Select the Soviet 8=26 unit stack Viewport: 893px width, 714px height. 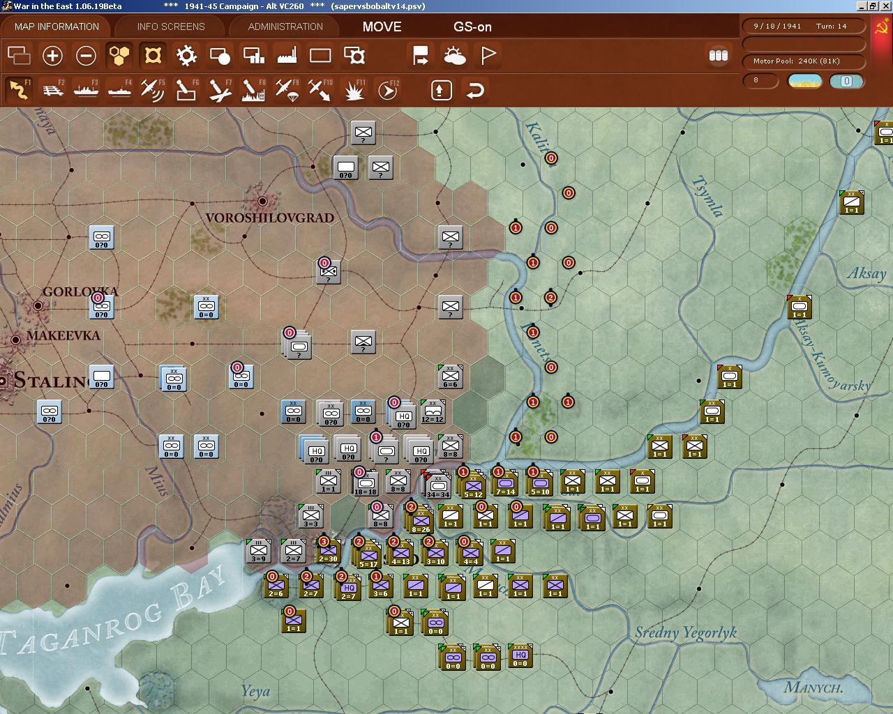[419, 519]
